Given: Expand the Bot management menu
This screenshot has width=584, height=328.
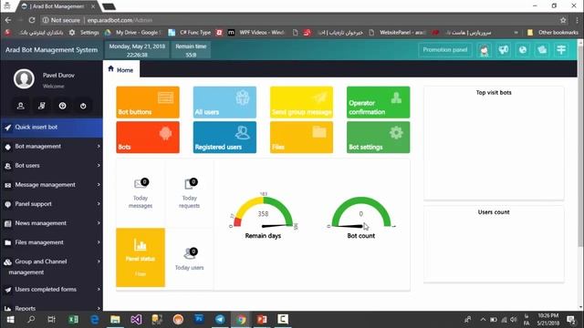Looking at the screenshot, I should [x=51, y=147].
